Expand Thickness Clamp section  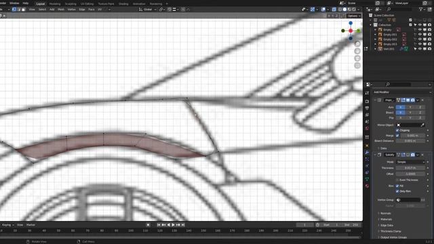click(390, 231)
